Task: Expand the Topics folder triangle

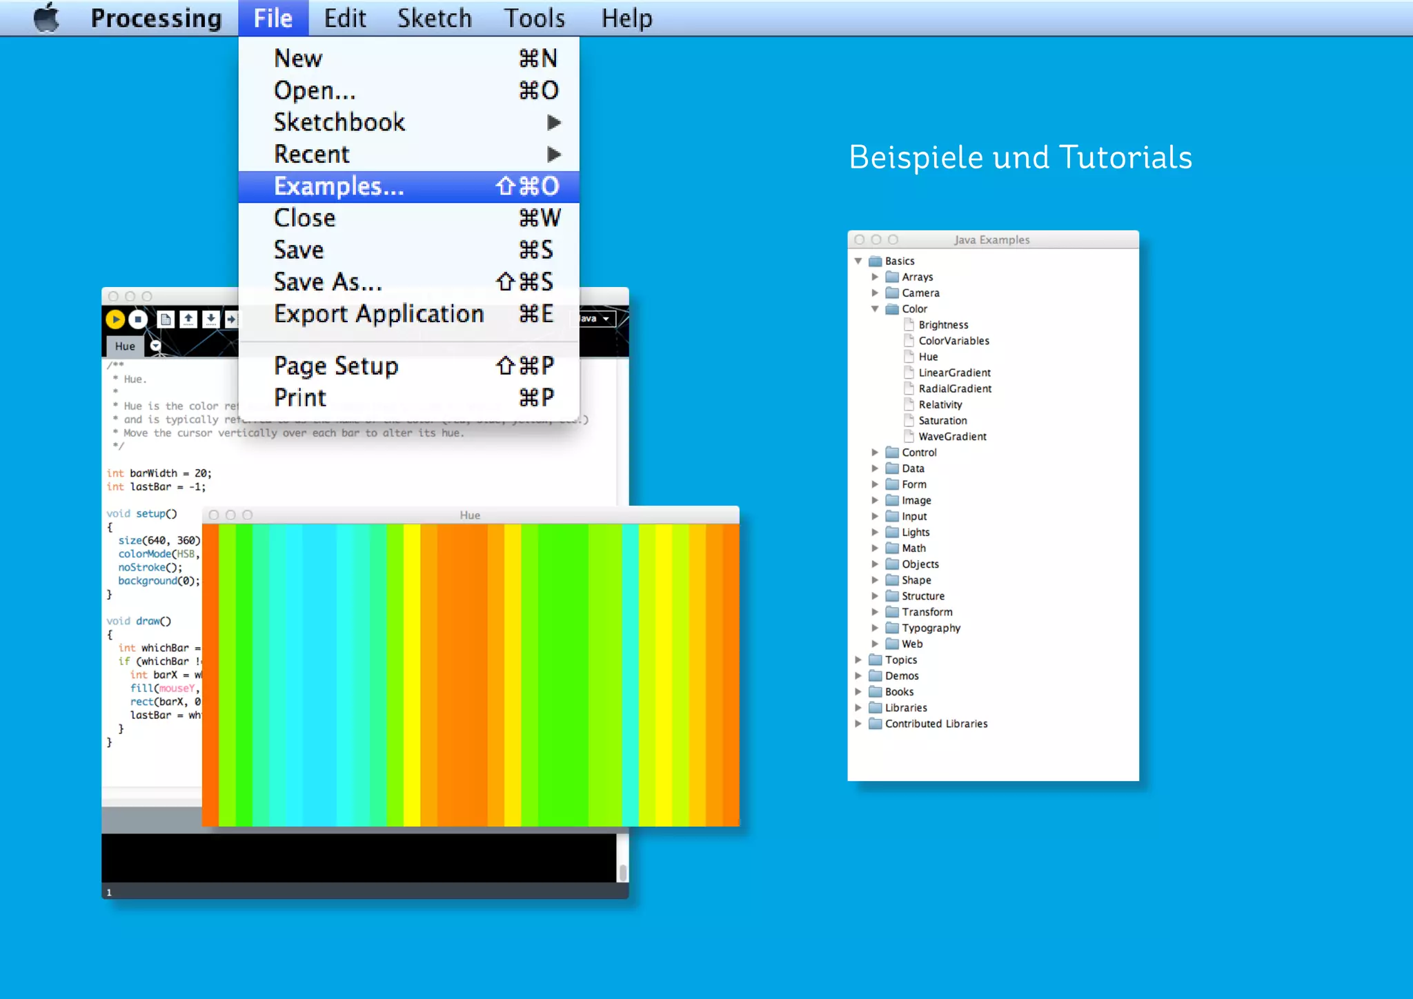Action: pyautogui.click(x=858, y=660)
